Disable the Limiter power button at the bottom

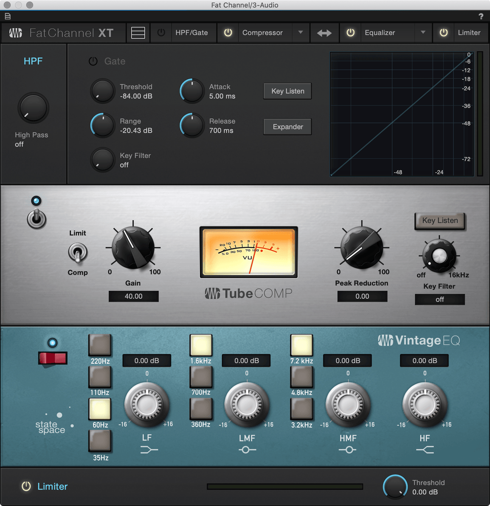(26, 486)
